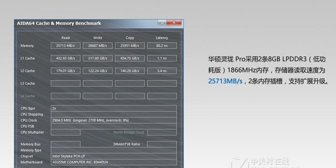Click the empty Memory Bus field
The image size is (336, 168).
(66, 144)
